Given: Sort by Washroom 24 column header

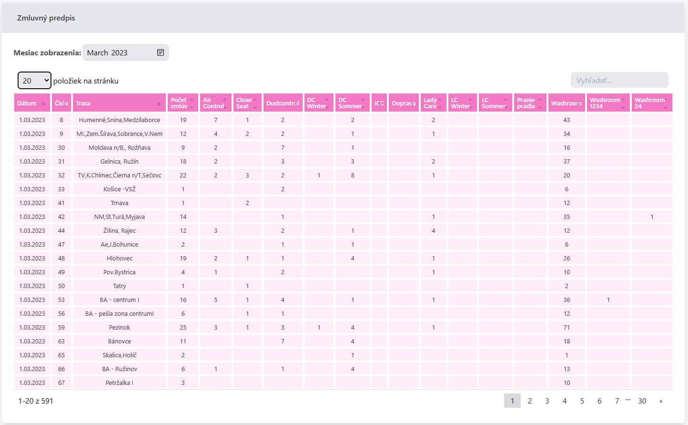Looking at the screenshot, I should tap(651, 103).
